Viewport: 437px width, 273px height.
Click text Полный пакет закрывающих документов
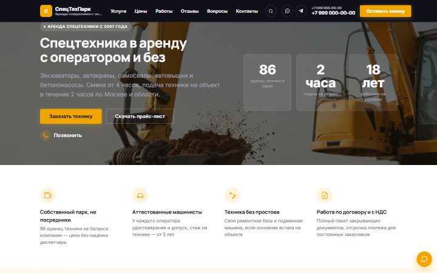click(x=356, y=227)
